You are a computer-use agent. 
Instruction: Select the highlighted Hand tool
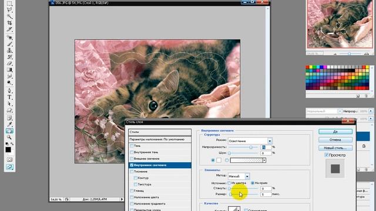click(x=9, y=131)
